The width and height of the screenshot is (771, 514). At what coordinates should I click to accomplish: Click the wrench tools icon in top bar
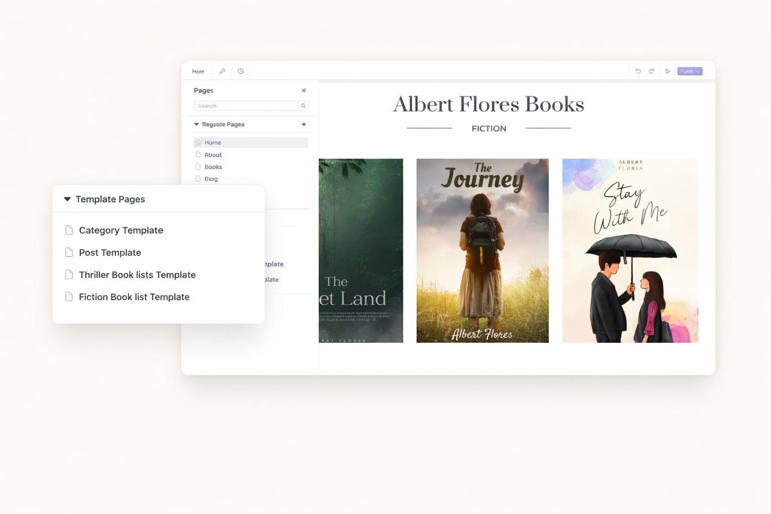[222, 71]
